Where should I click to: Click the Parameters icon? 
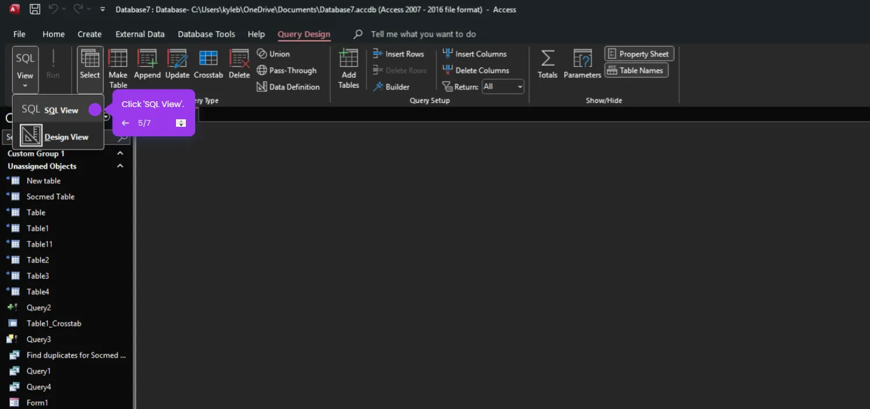click(x=582, y=64)
